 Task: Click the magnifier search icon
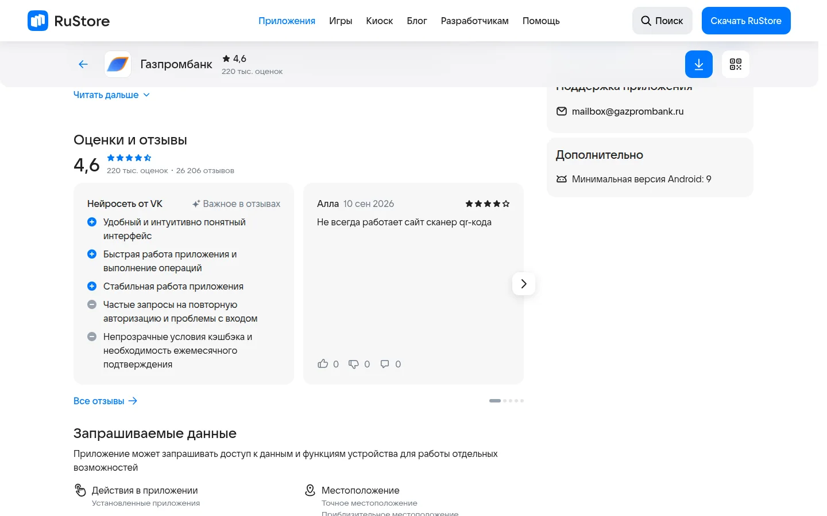(x=646, y=21)
